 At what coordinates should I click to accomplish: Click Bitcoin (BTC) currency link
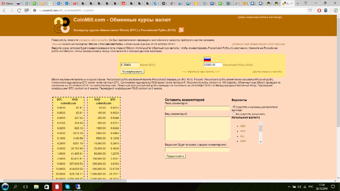[x=148, y=65]
